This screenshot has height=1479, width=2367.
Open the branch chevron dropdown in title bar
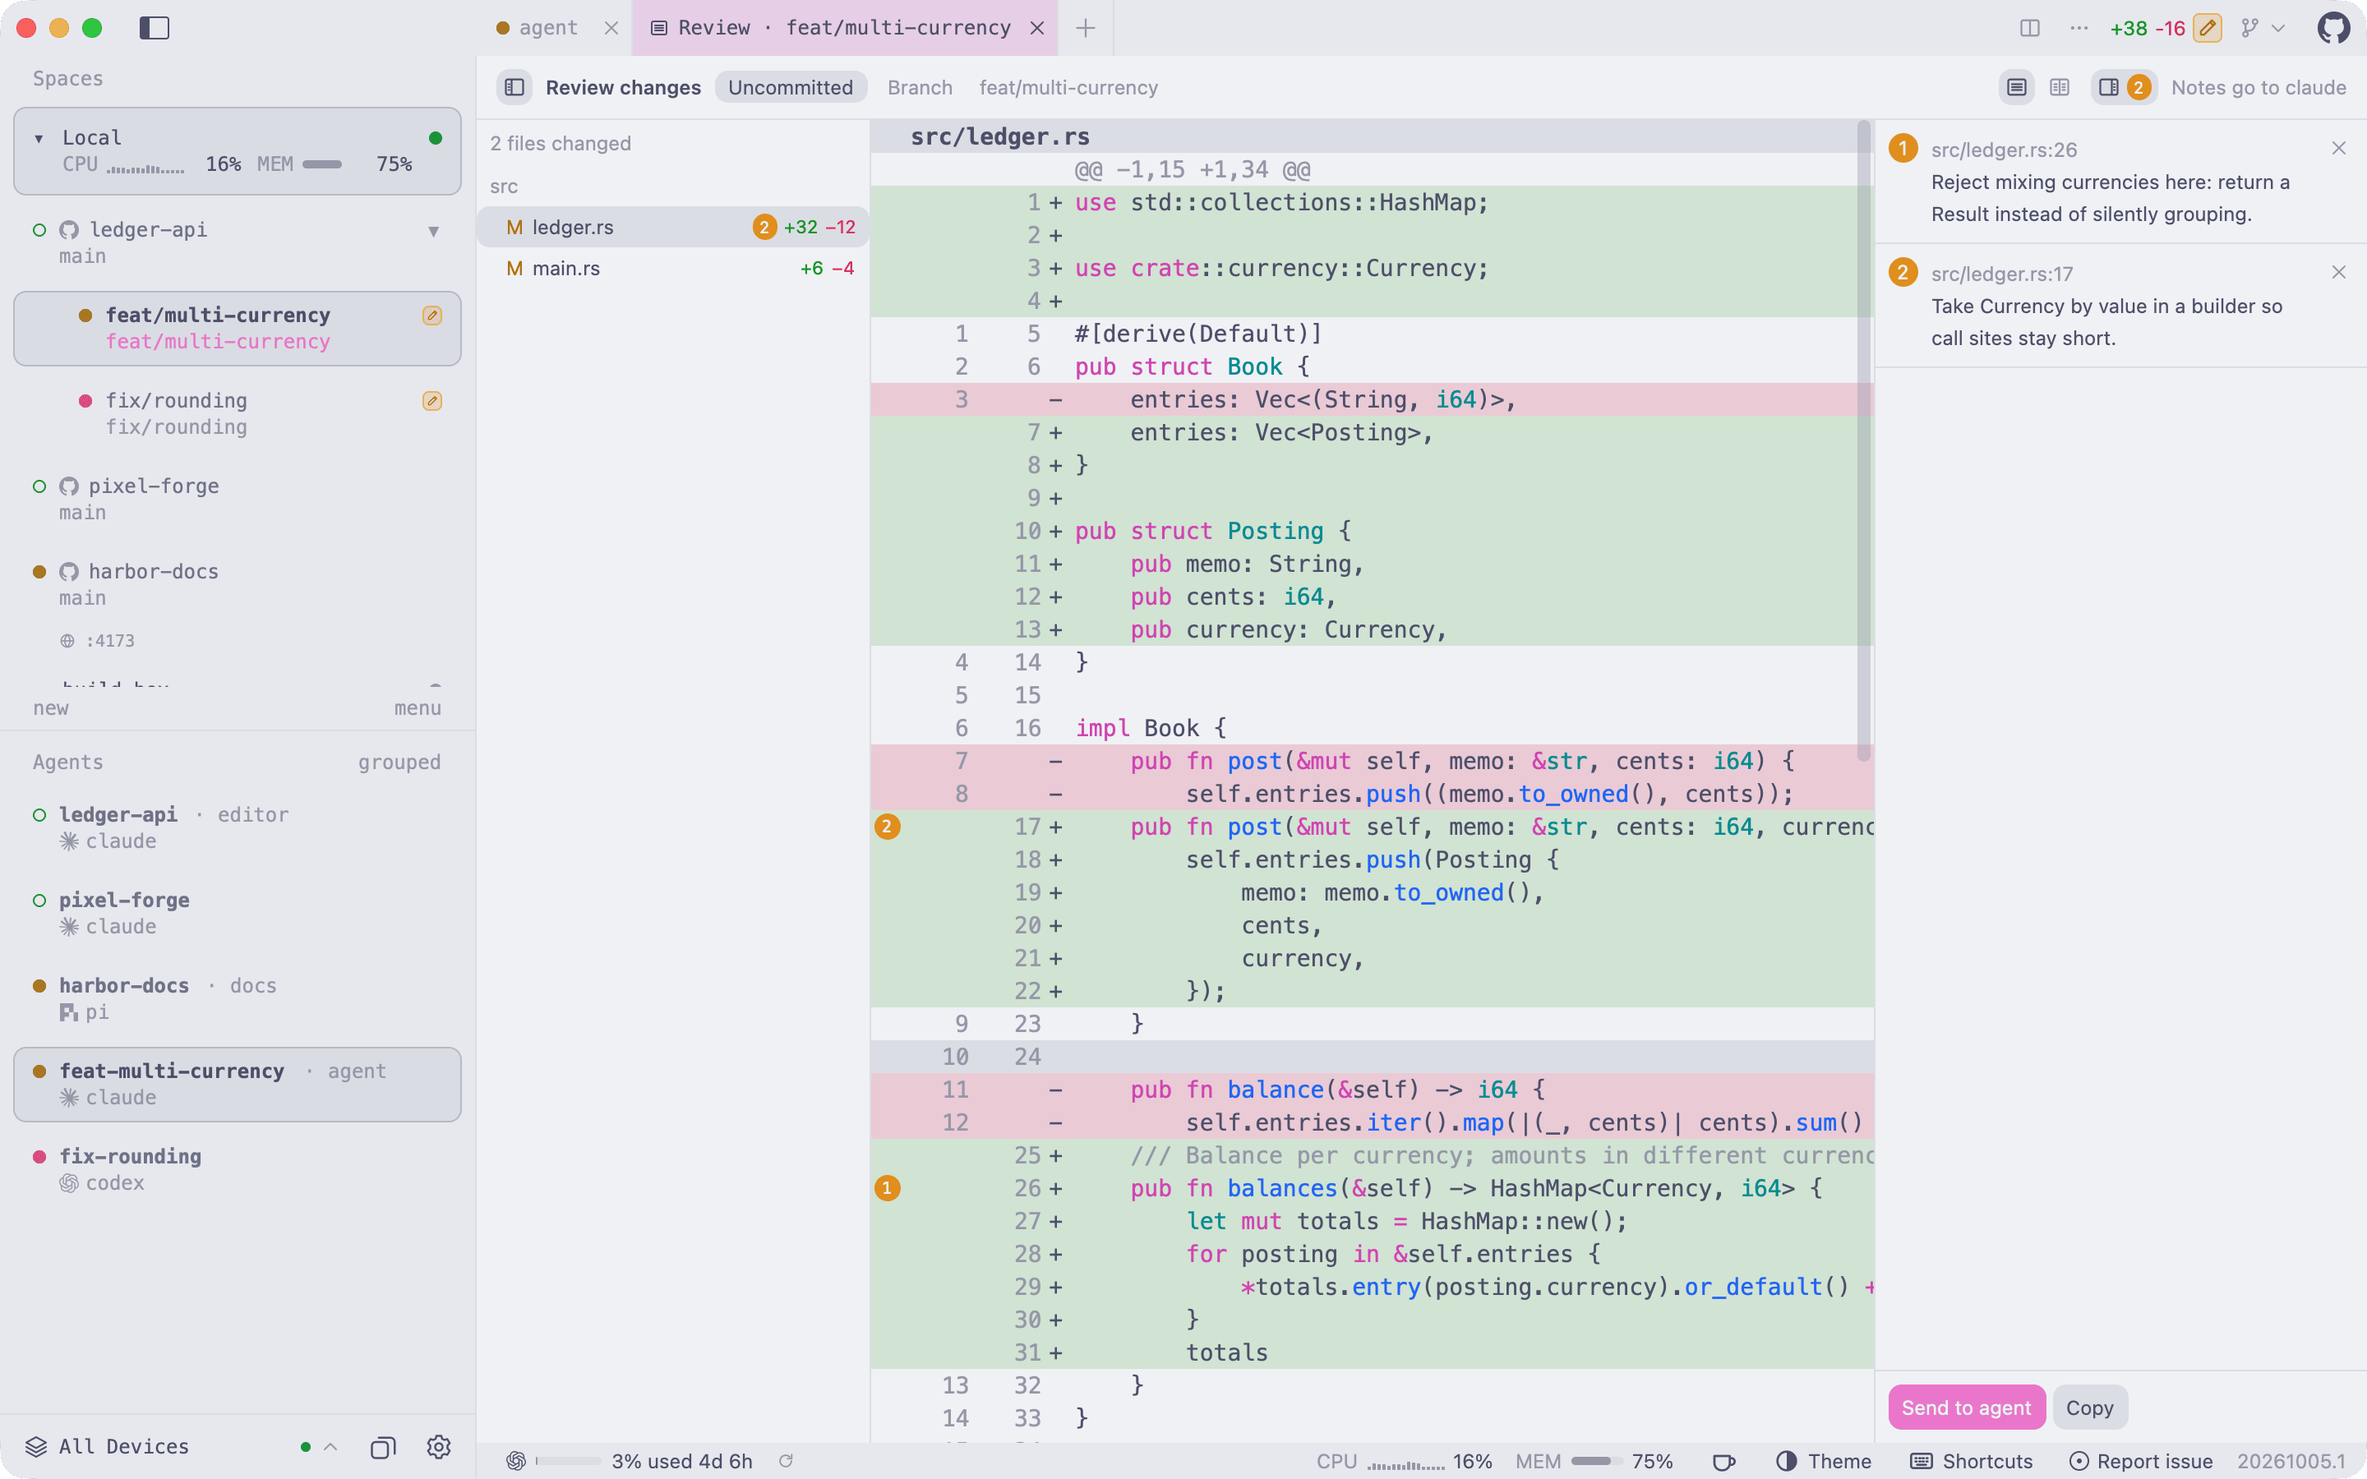[2278, 27]
